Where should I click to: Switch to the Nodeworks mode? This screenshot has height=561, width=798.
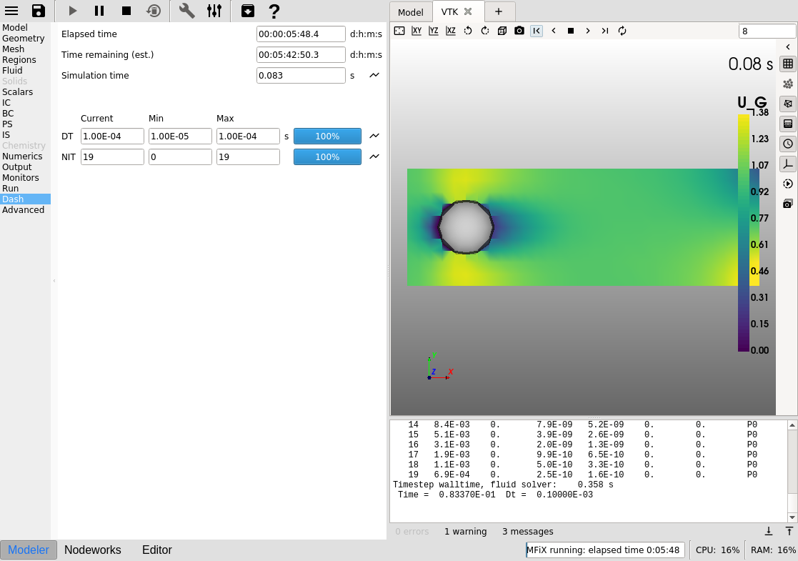click(93, 550)
